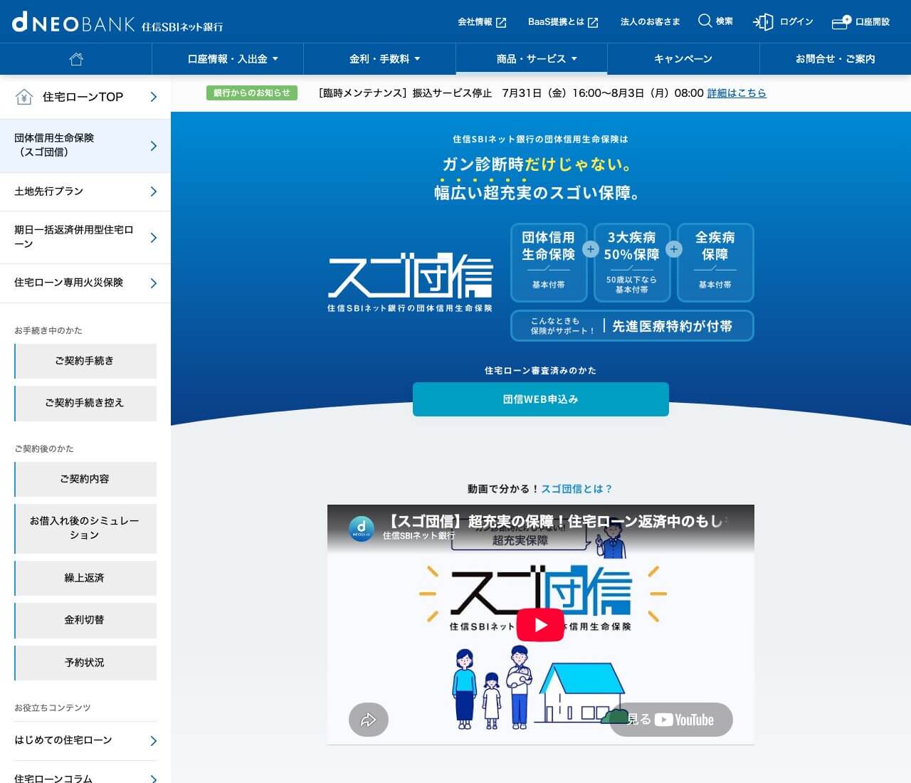Click the 住信SBIネット銀行 channel name
The width and height of the screenshot is (911, 783).
click(419, 536)
